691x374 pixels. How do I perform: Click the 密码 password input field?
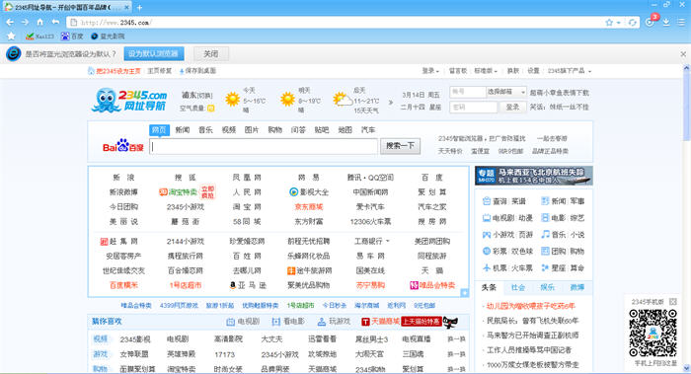pos(473,107)
